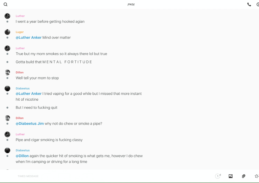Open conversation info panel
This screenshot has width=259, height=183.
coord(257,4)
